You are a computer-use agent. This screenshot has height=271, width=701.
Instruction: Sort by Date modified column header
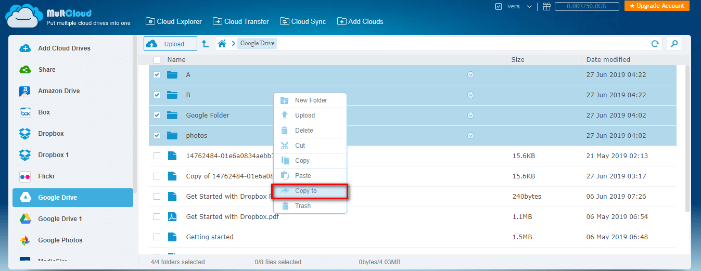(608, 60)
